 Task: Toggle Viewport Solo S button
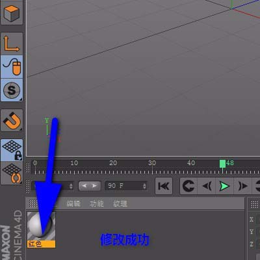tap(12, 90)
